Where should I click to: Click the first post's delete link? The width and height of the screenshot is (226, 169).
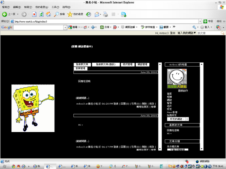[144, 104]
